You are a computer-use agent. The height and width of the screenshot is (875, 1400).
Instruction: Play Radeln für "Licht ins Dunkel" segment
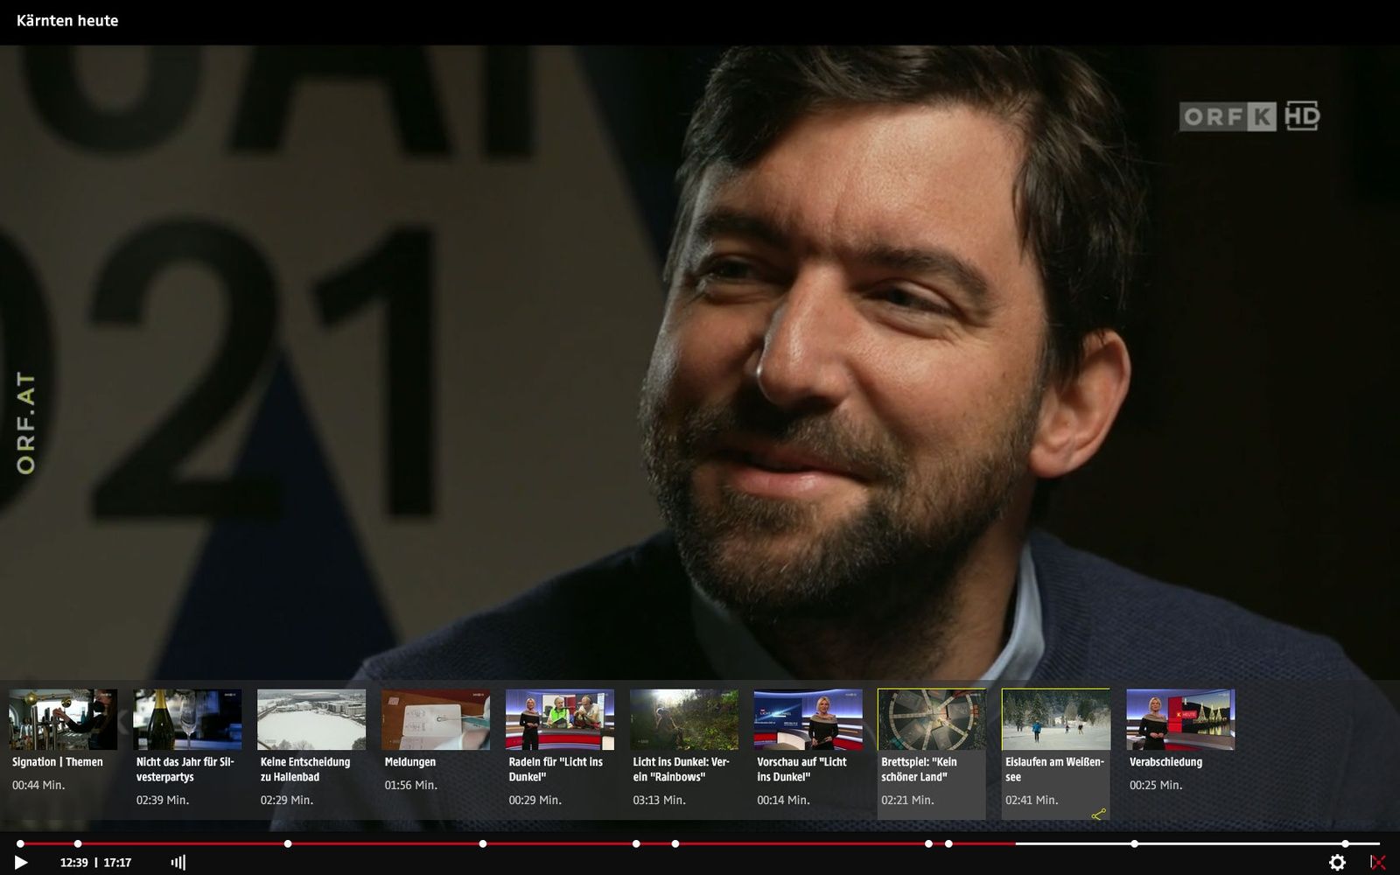(x=560, y=719)
